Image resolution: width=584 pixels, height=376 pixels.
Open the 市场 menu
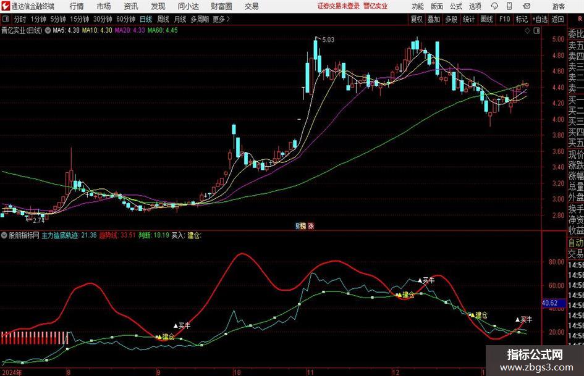point(104,6)
